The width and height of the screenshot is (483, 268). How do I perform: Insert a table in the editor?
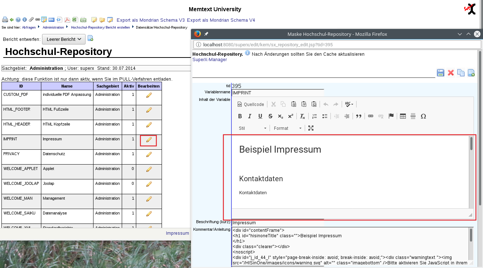tap(403, 116)
